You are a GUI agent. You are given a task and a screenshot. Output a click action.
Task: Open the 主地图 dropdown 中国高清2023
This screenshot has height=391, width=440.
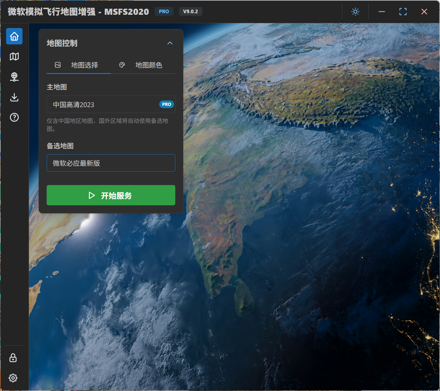[111, 104]
